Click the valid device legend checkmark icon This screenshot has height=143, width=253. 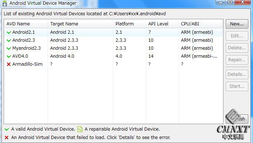(7, 129)
